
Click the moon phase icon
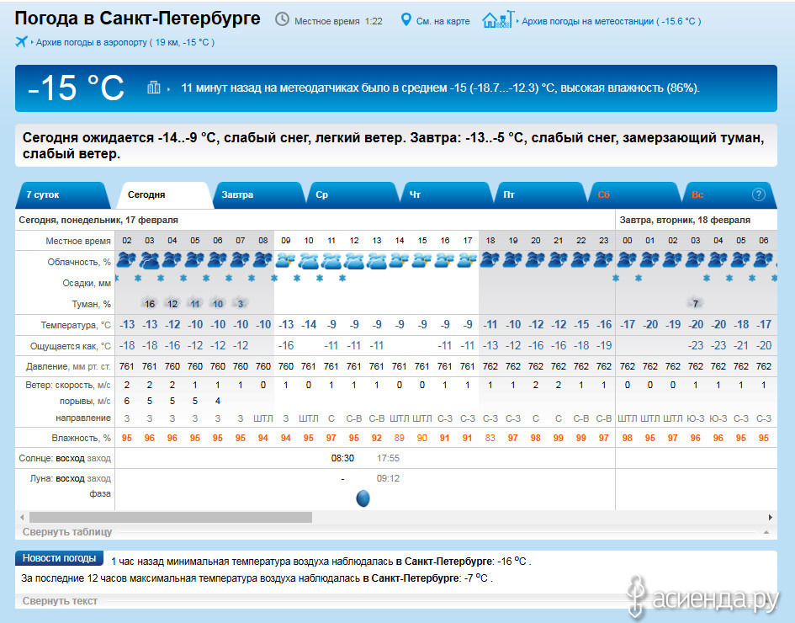click(363, 498)
